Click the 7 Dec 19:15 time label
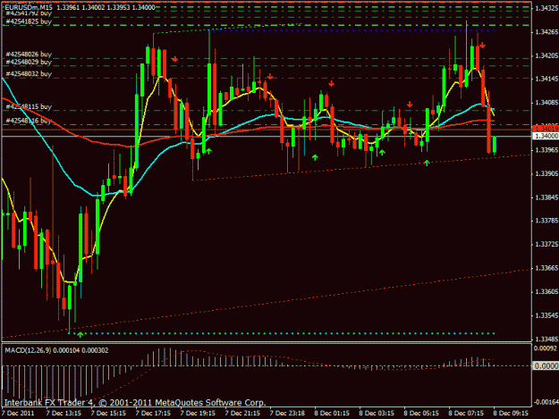Viewport: 559px width, 419px height. coord(198,414)
